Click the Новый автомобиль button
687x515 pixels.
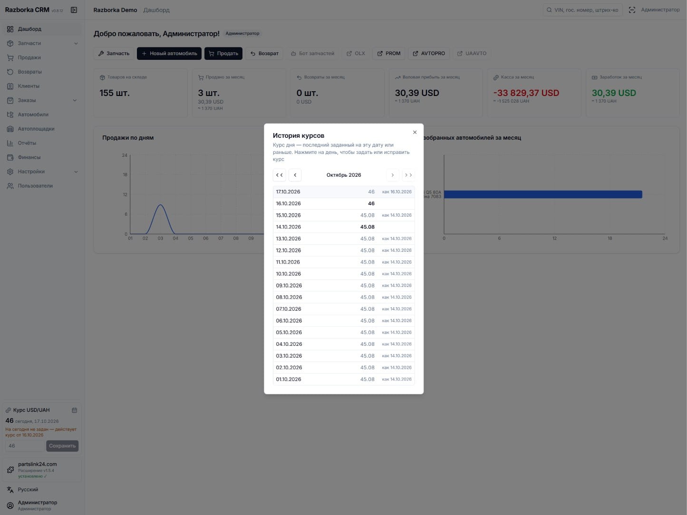169,53
